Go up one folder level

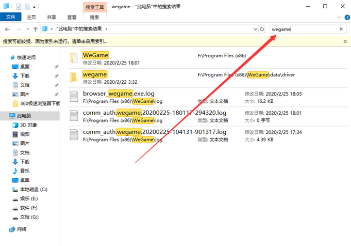tap(36, 29)
